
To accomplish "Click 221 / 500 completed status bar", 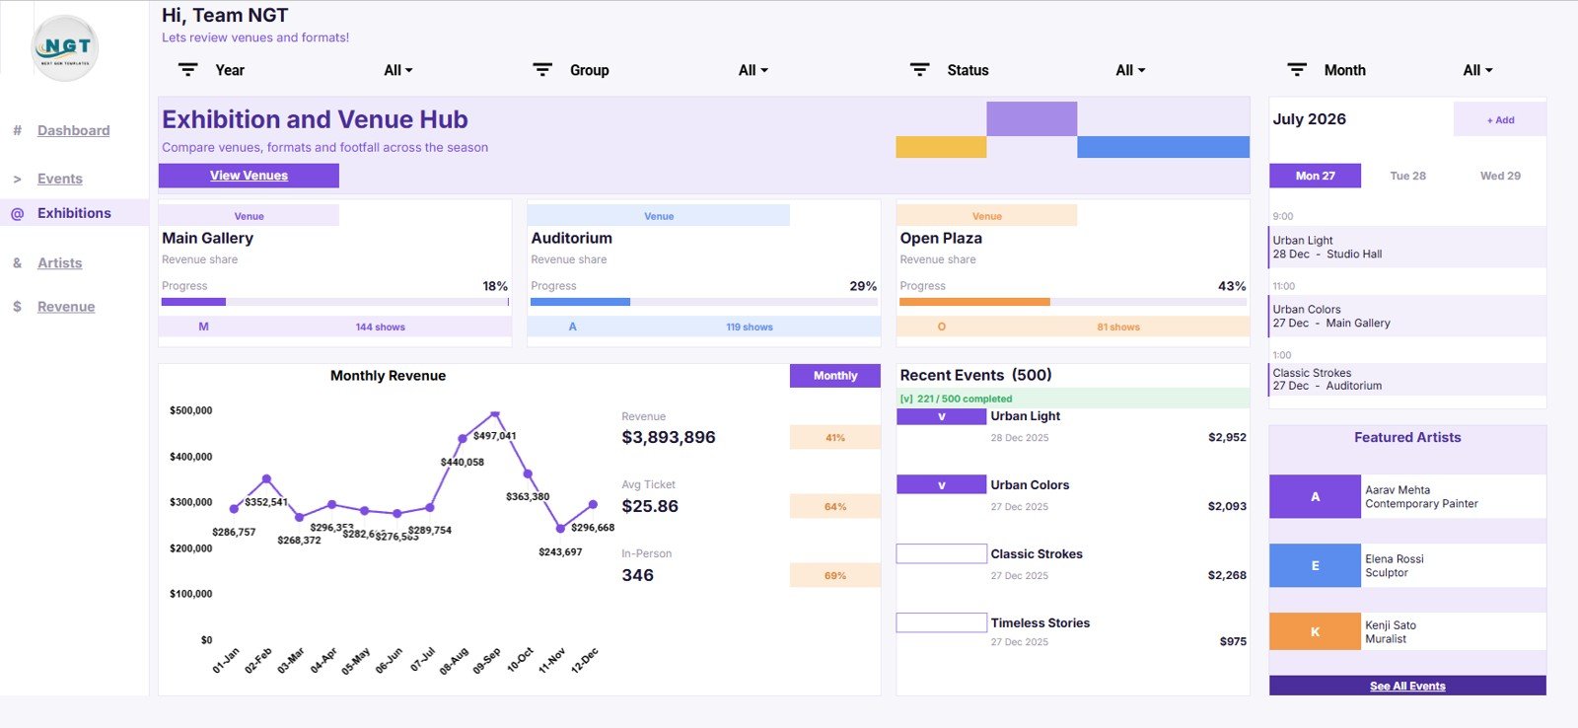I will 1073,399.
